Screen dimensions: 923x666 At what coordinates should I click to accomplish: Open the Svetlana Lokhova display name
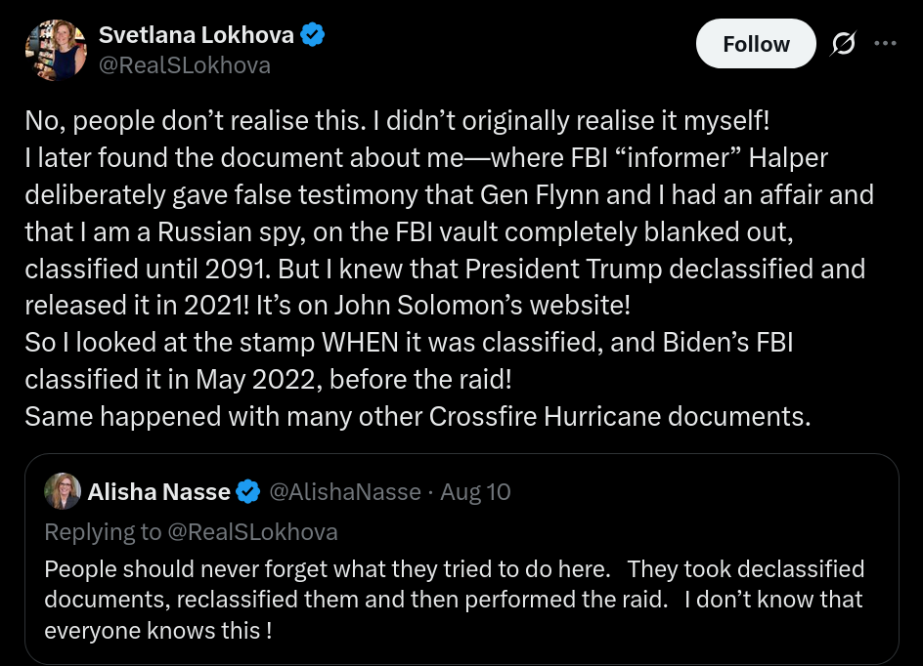[x=196, y=35]
